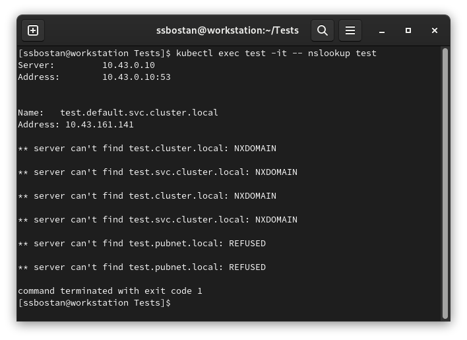Click the window title ssbostan@workstation:~/Tests
The width and height of the screenshot is (467, 340).
tap(228, 30)
